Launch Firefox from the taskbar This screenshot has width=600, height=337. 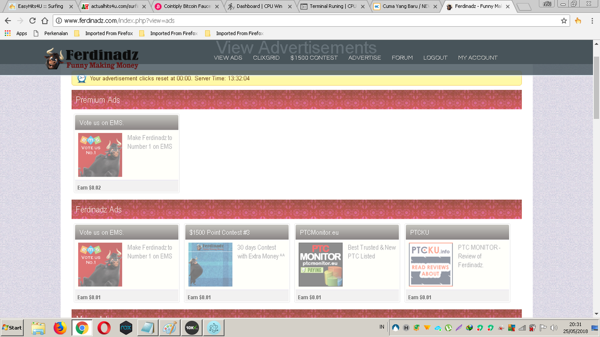[60, 328]
